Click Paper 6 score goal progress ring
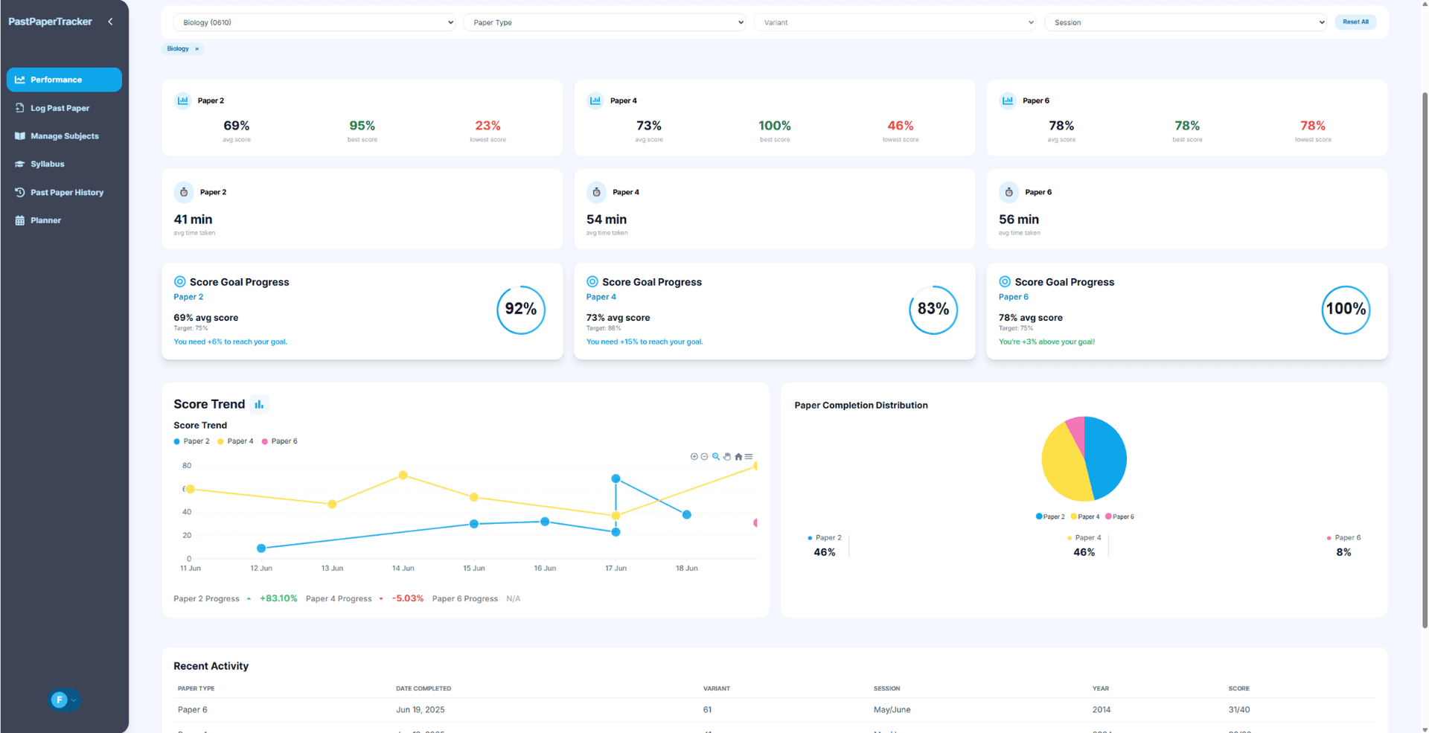The width and height of the screenshot is (1429, 733). coord(1346,310)
